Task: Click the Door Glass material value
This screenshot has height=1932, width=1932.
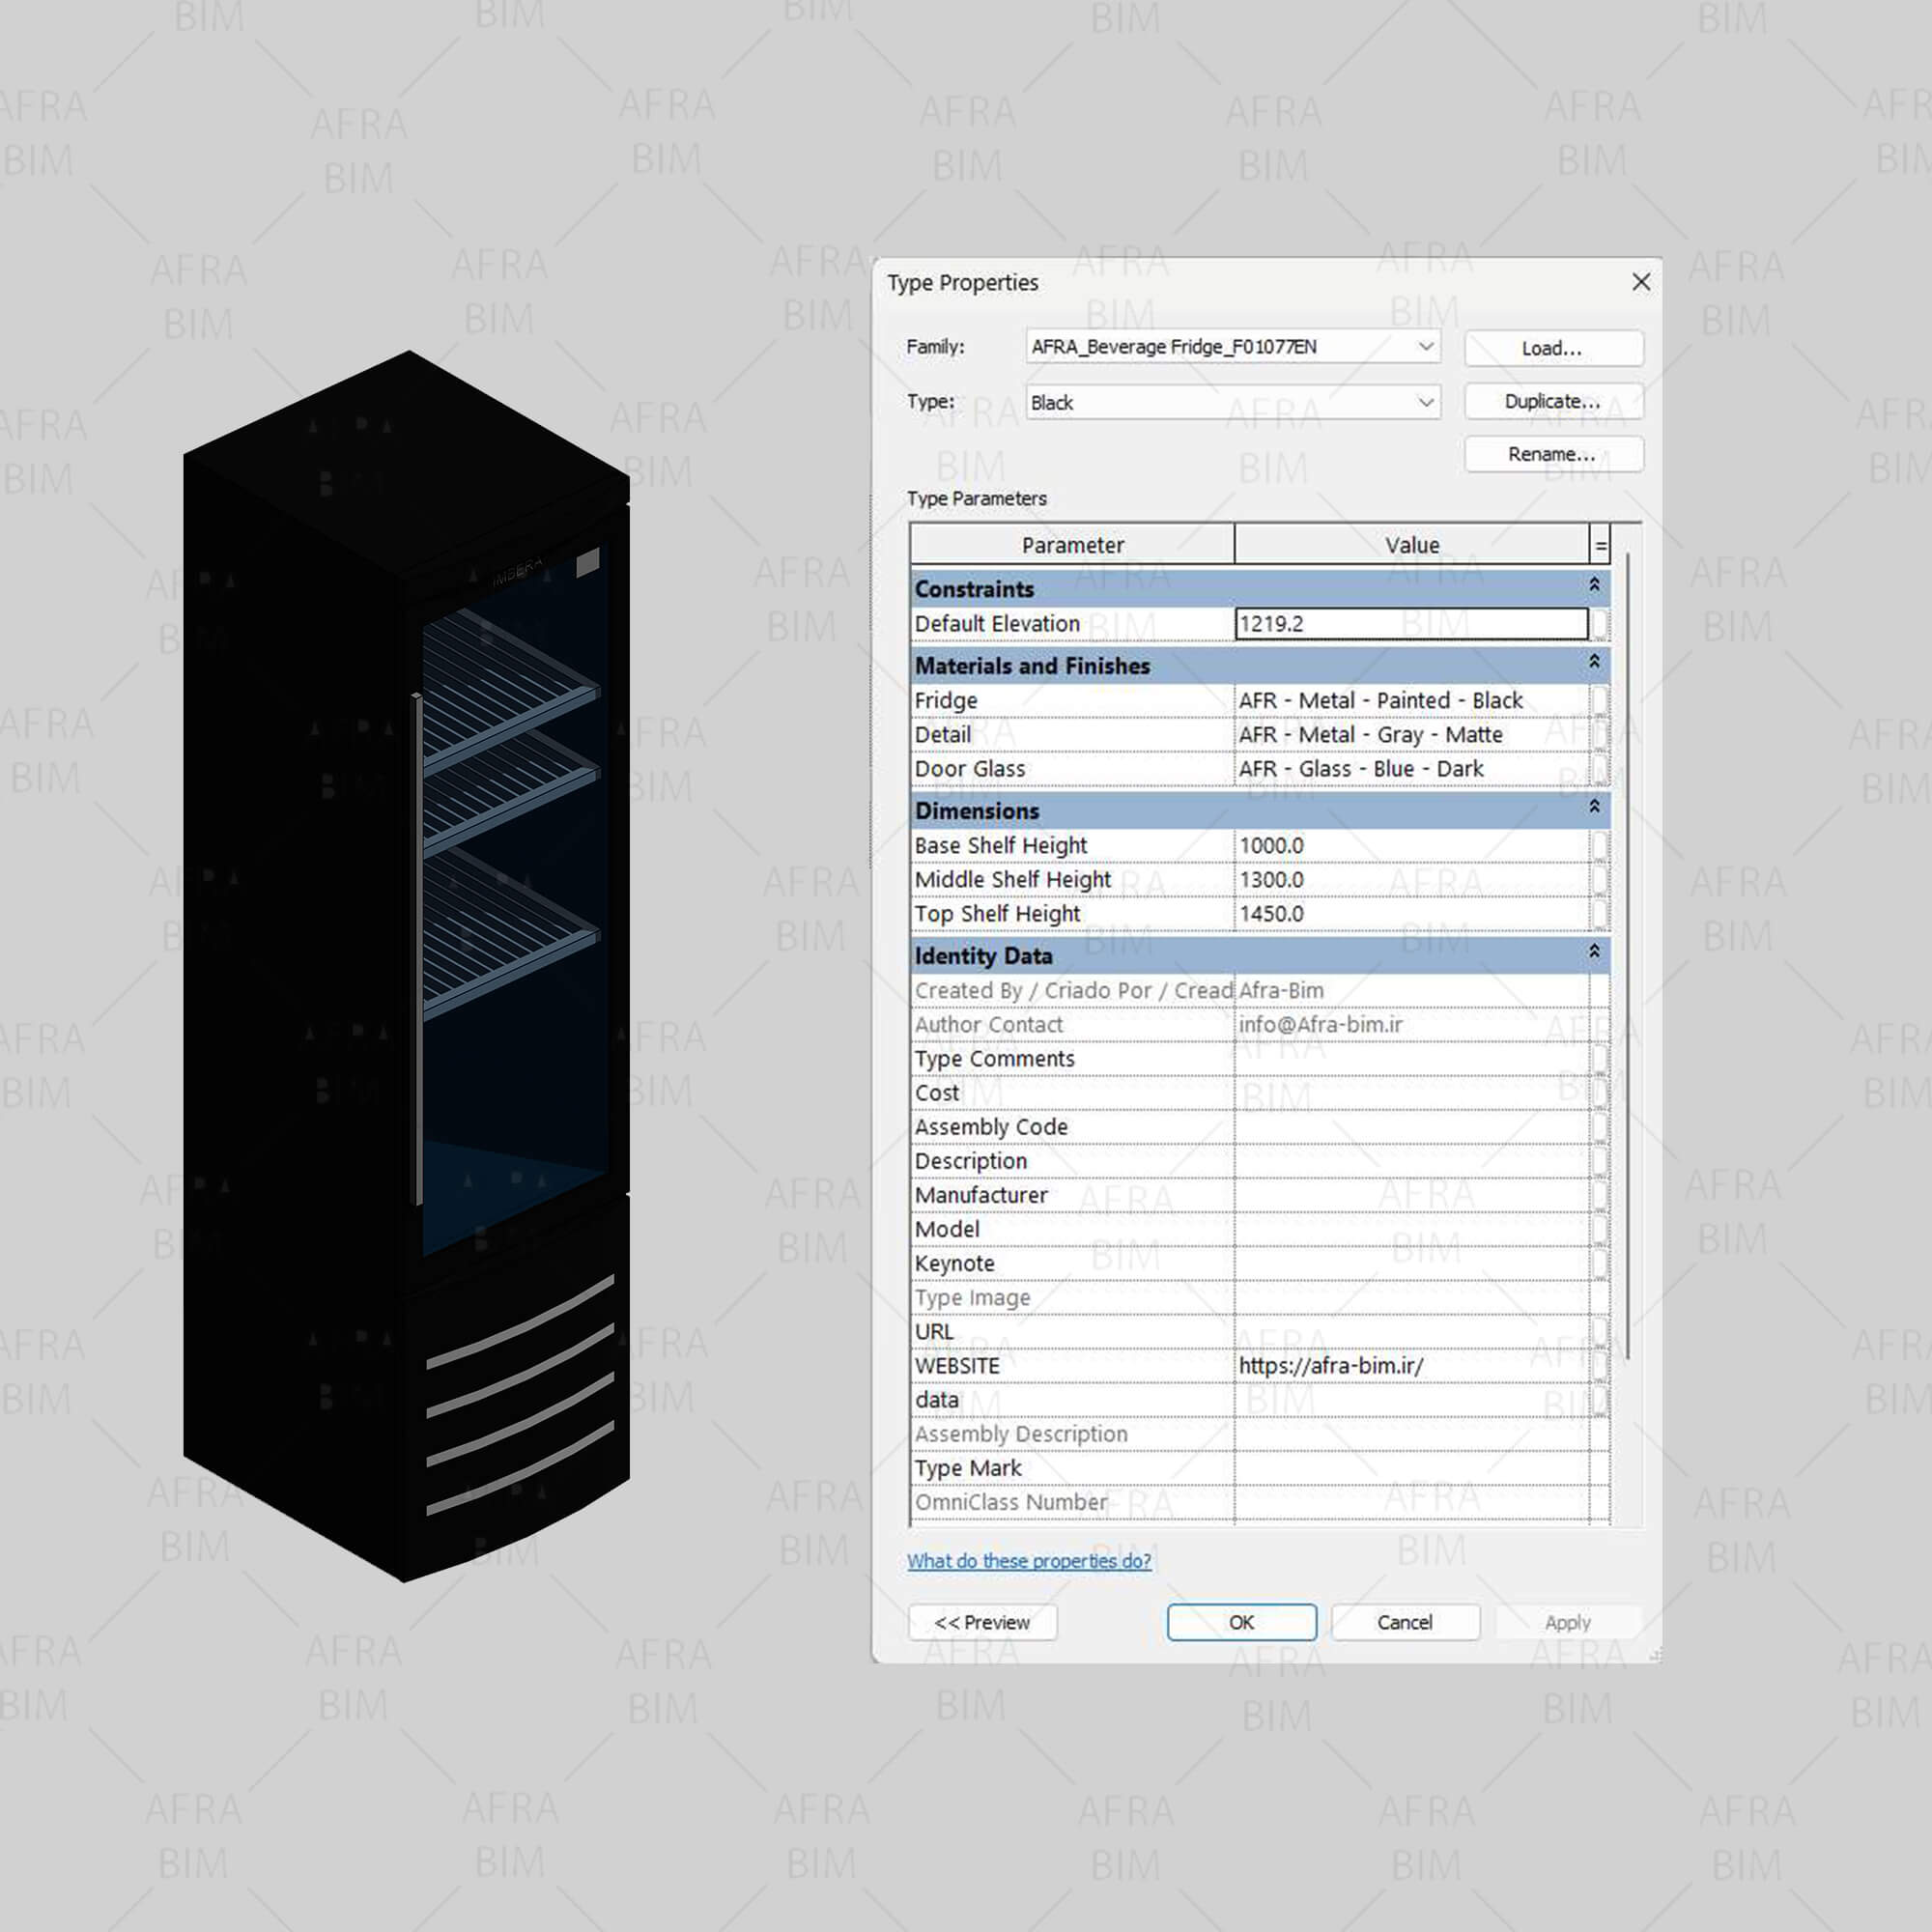Action: 1410,769
